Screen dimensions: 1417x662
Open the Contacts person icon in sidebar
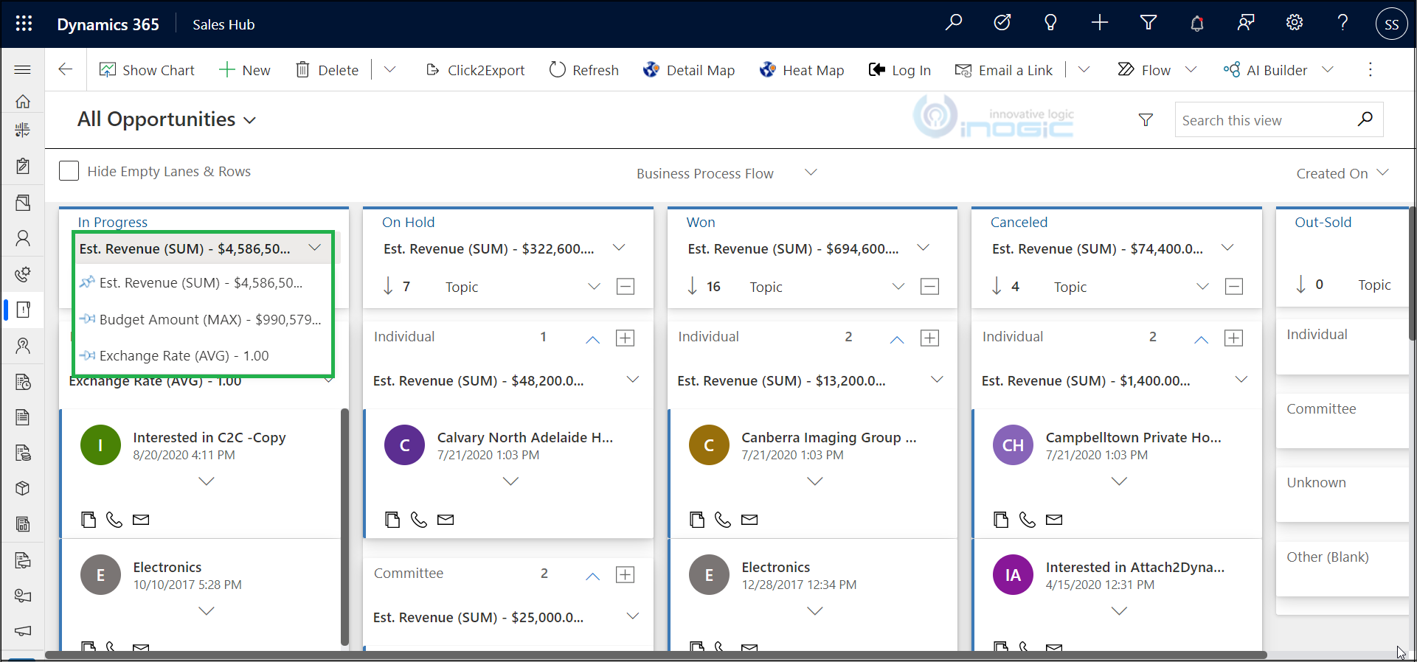[x=23, y=238]
